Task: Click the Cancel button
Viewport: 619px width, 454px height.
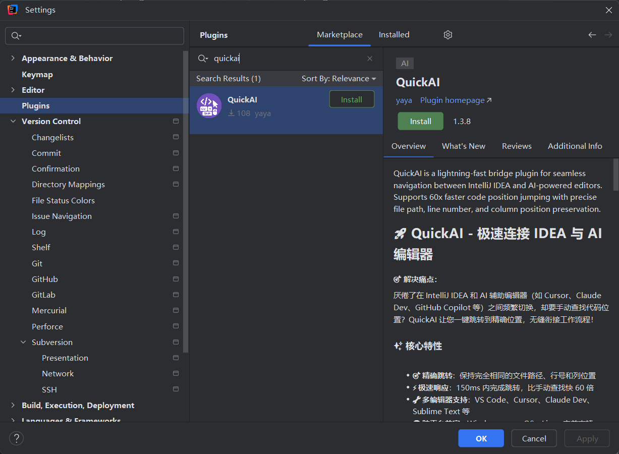Action: [x=534, y=438]
